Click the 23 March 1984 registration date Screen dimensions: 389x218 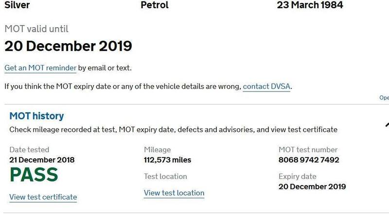pyautogui.click(x=310, y=5)
